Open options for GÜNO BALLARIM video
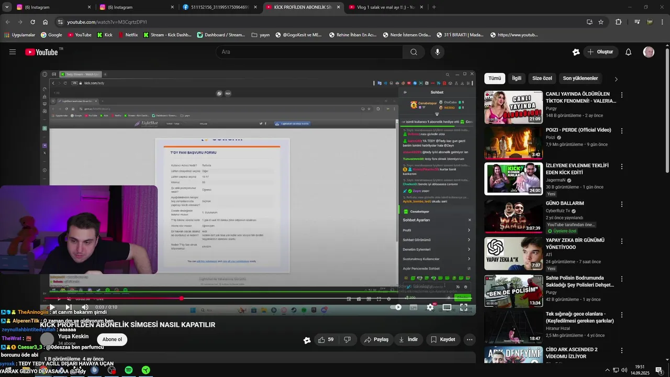 [622, 204]
